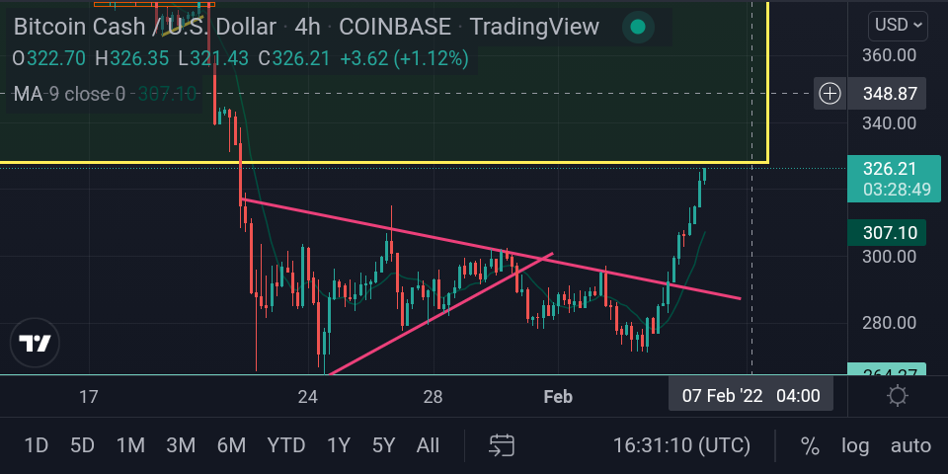948x474 pixels.
Task: Open timezone menu showing 16:31:10 (UTC)
Action: [681, 446]
